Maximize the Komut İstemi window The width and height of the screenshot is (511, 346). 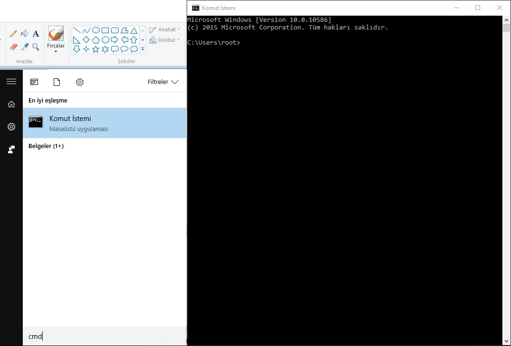(x=478, y=8)
